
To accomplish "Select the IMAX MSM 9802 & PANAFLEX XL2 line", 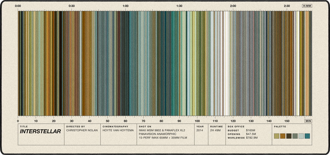I will (163, 130).
